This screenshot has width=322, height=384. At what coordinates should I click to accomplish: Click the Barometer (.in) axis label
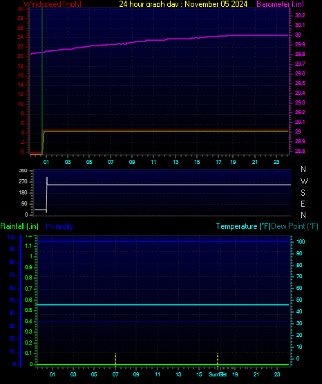(x=280, y=3)
